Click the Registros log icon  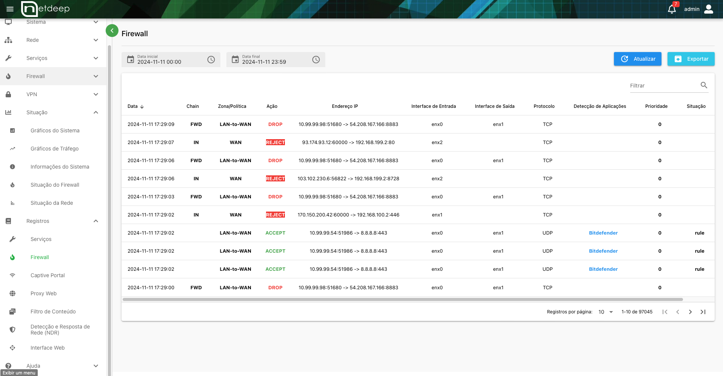[x=8, y=221]
